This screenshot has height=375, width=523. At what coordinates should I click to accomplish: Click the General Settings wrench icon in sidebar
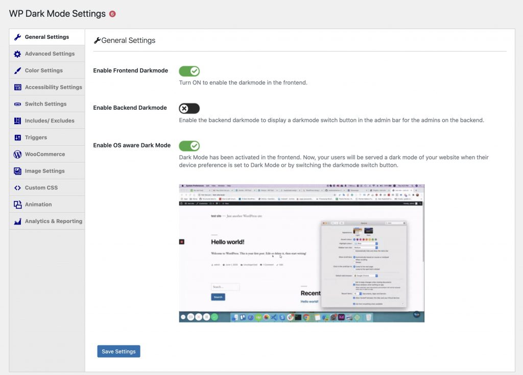click(18, 37)
